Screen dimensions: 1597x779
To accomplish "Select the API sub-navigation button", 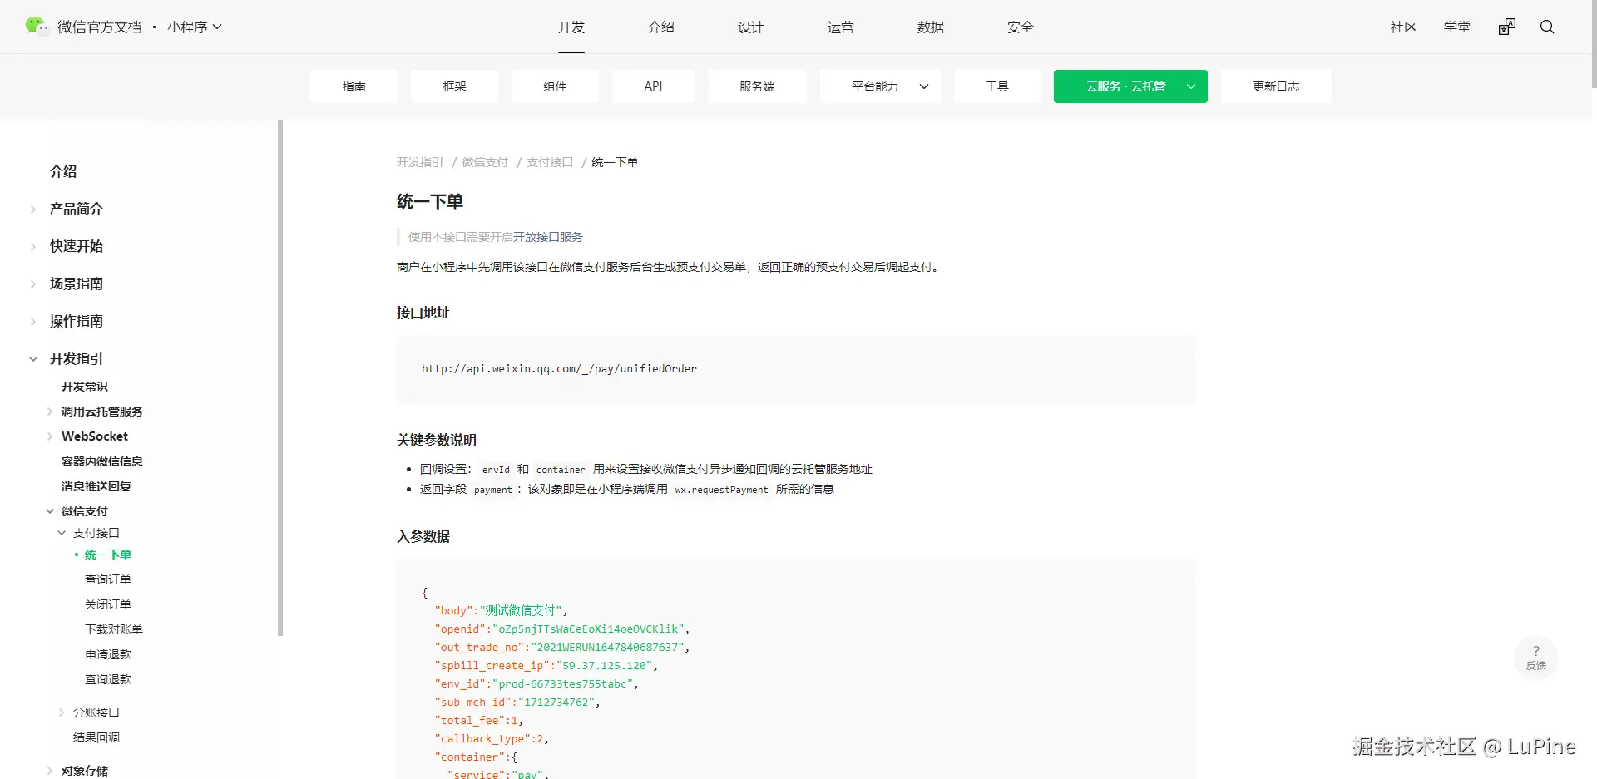I will click(x=654, y=86).
